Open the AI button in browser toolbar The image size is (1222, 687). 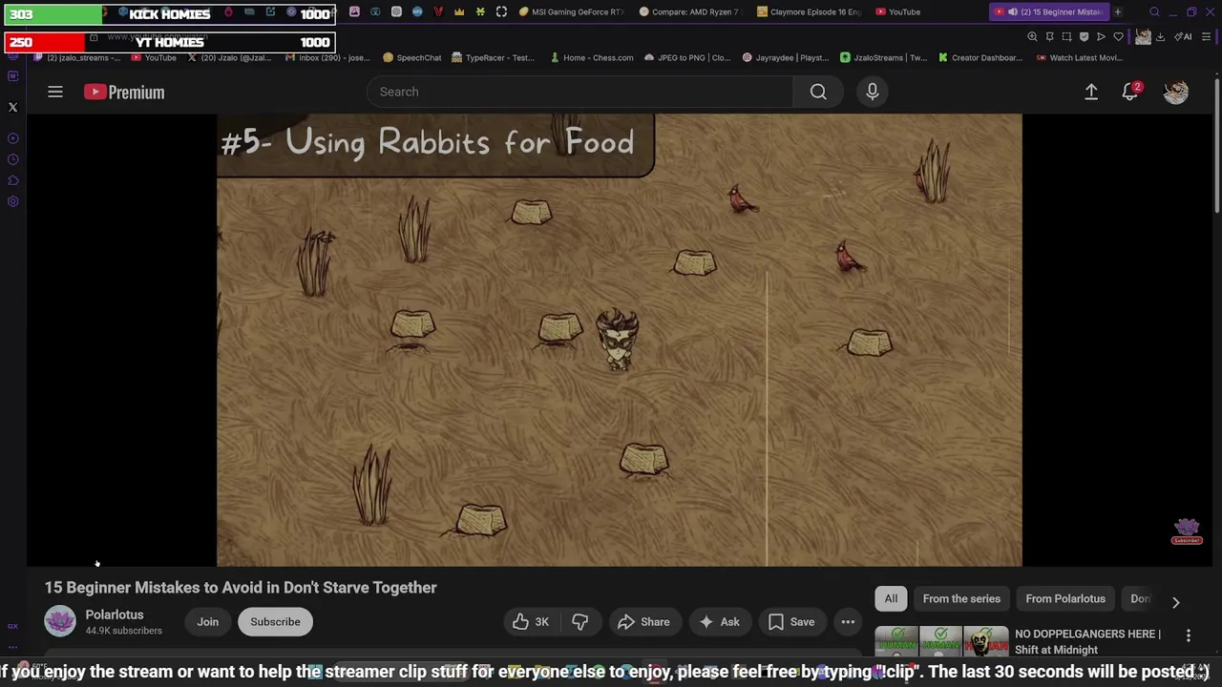point(1183,36)
